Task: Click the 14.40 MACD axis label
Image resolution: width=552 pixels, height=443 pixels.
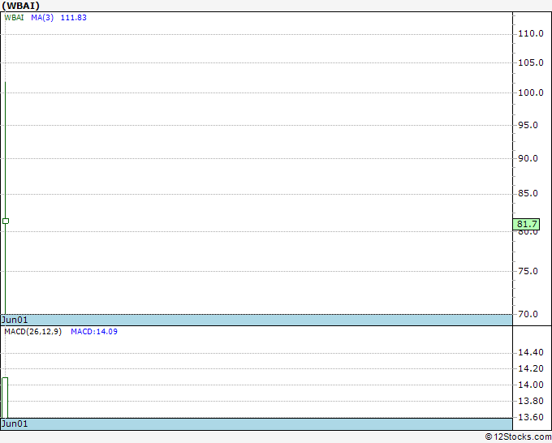Action: pos(531,352)
